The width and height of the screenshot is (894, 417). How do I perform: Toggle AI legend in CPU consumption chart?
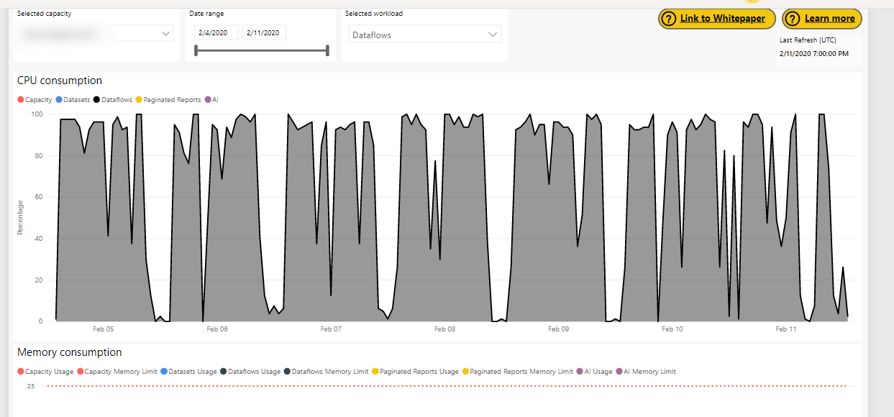tap(211, 100)
